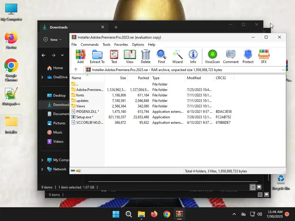The width and height of the screenshot is (295, 221).
Task: Open recent locations chevron in File Explorer
Action: pyautogui.click(x=62, y=55)
